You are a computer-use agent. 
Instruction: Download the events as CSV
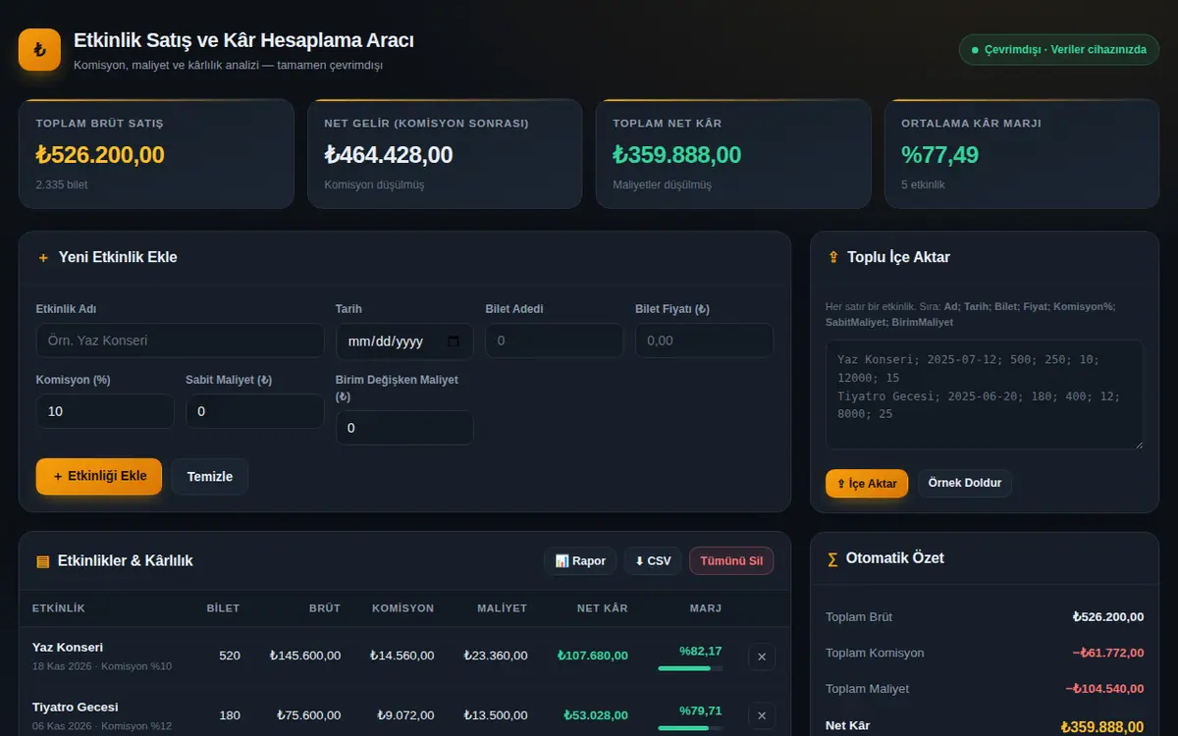point(653,561)
